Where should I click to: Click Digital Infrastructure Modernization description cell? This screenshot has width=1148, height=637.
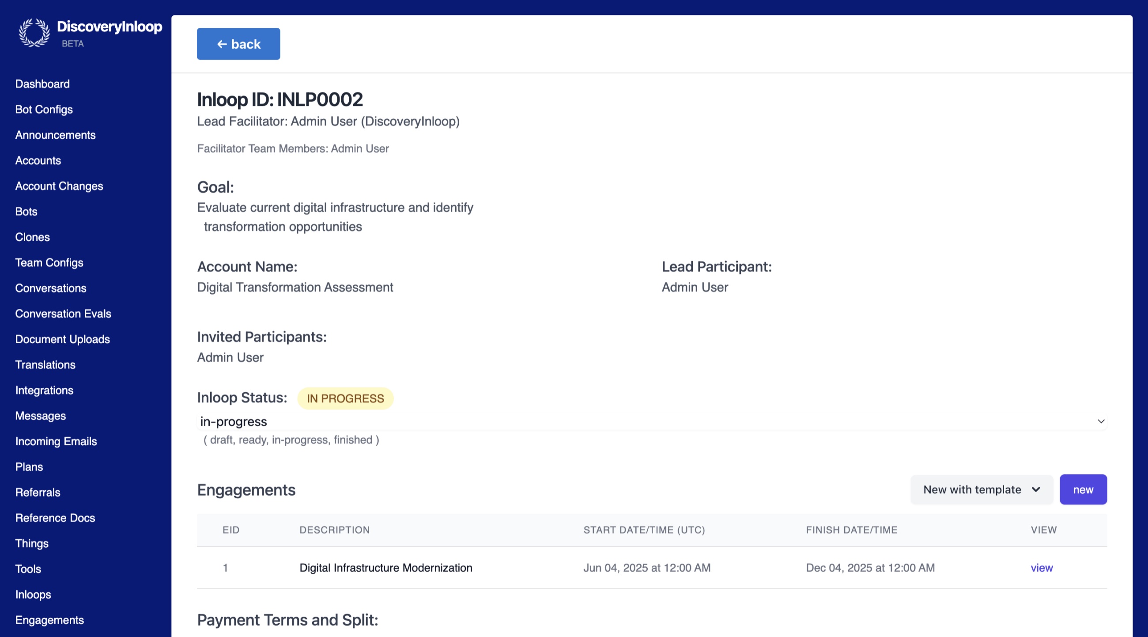tap(386, 568)
